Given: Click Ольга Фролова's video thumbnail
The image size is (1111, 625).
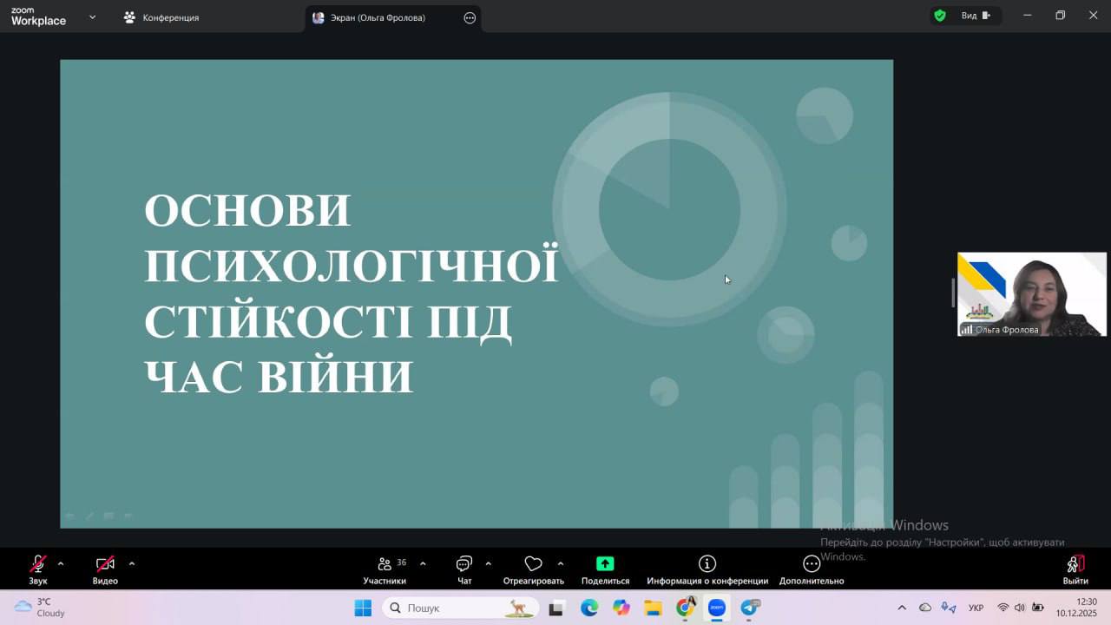Looking at the screenshot, I should [1031, 293].
